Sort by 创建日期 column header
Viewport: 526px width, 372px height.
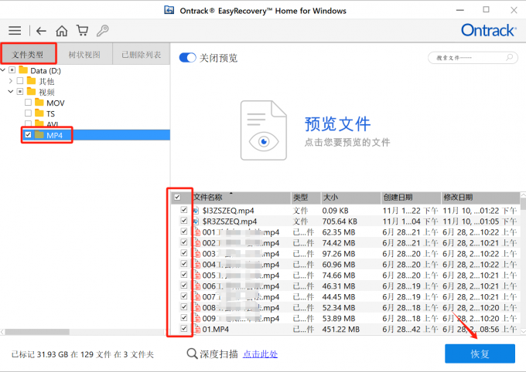click(411, 198)
